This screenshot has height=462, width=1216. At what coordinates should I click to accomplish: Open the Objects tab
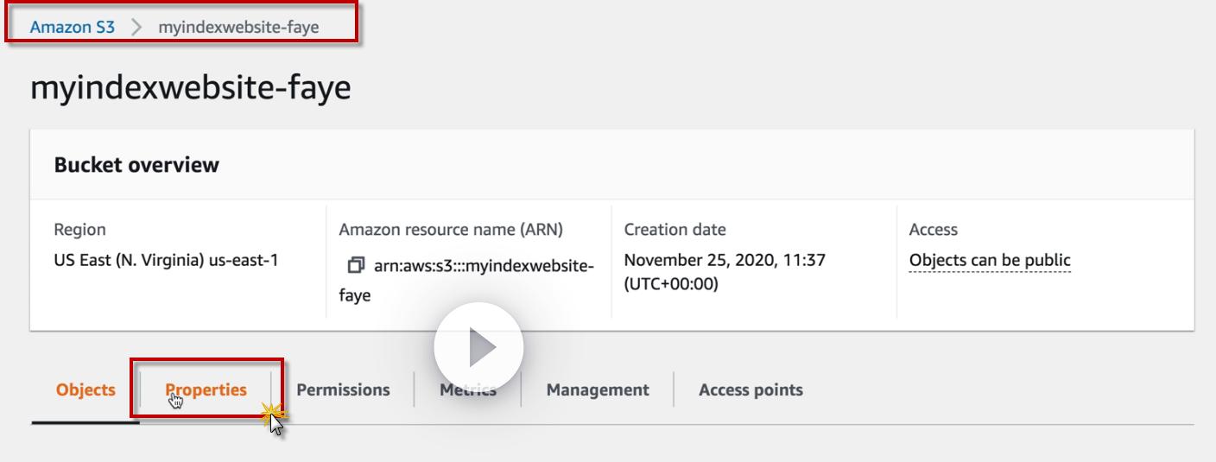(85, 389)
